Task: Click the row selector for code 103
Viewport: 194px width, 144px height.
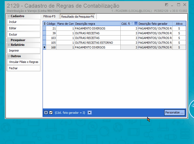Action: tap(44, 38)
